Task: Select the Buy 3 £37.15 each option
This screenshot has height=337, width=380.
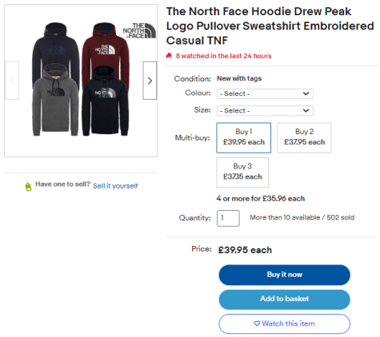Action: point(242,172)
